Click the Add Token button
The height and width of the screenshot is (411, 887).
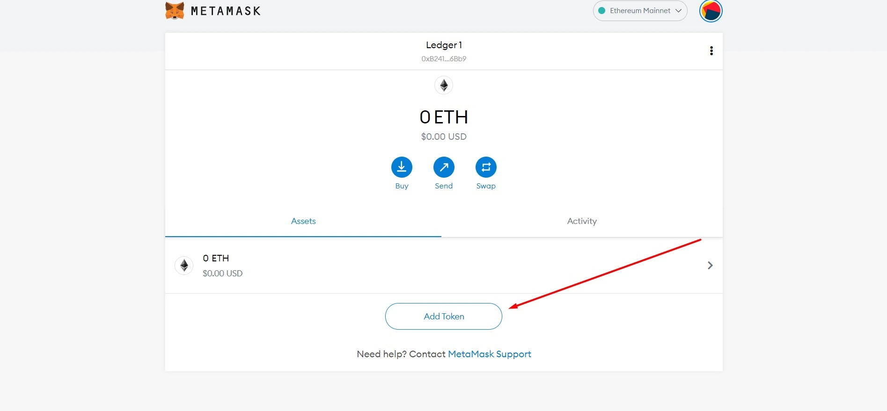pos(444,317)
